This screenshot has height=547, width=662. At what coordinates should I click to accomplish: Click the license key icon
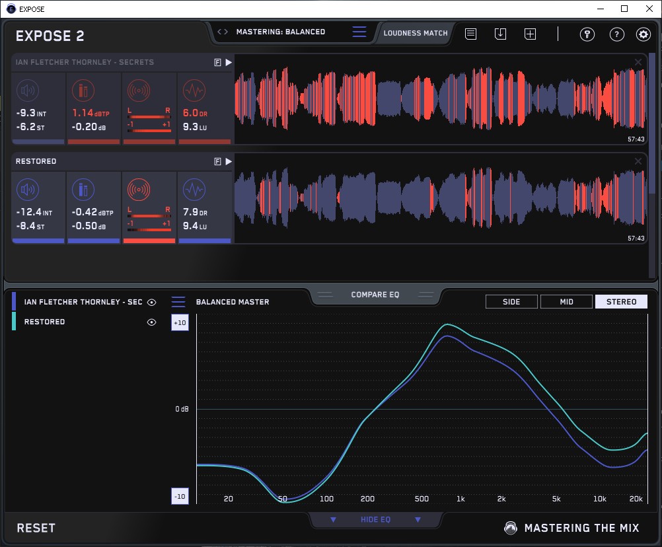tap(587, 34)
